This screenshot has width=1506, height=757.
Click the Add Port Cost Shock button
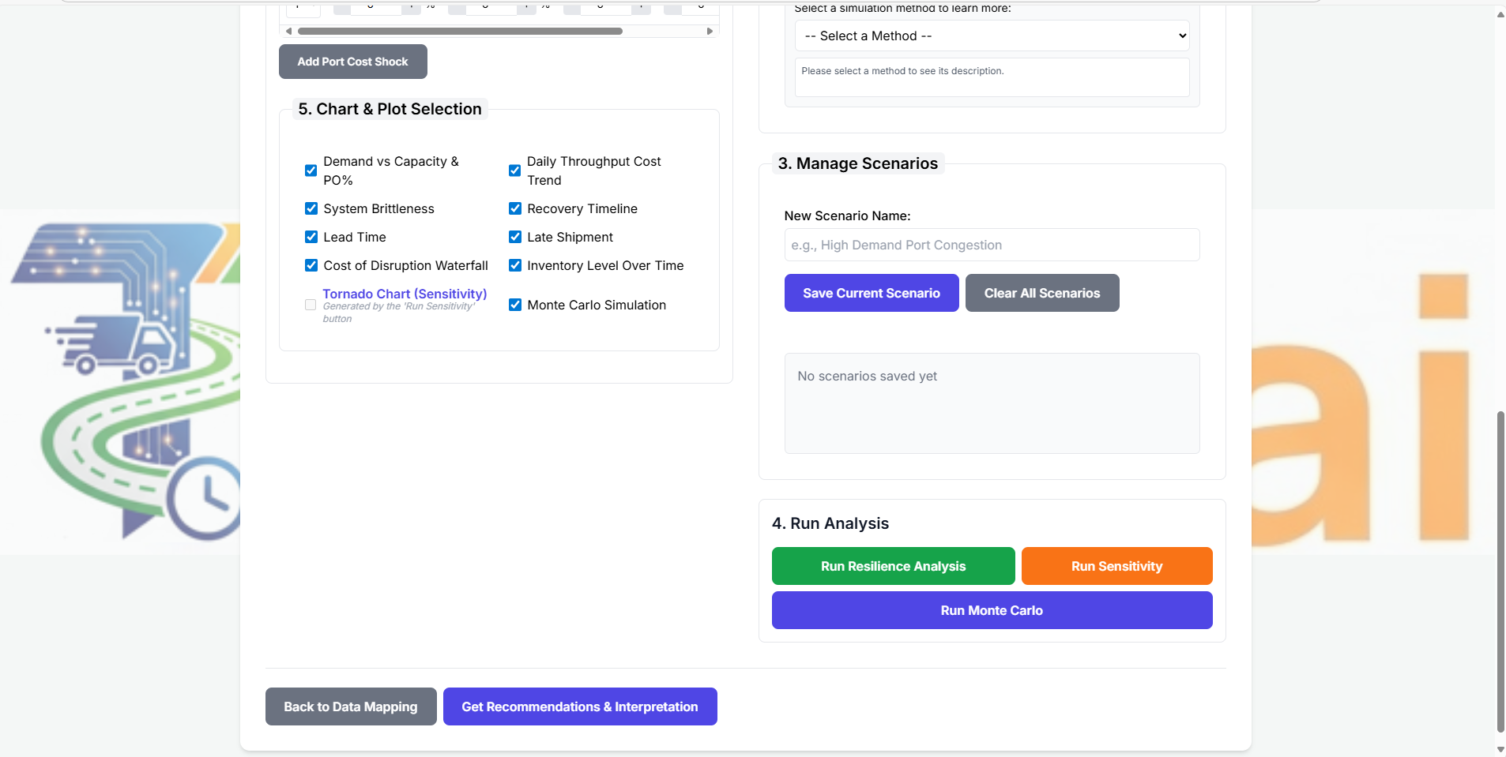coord(352,62)
